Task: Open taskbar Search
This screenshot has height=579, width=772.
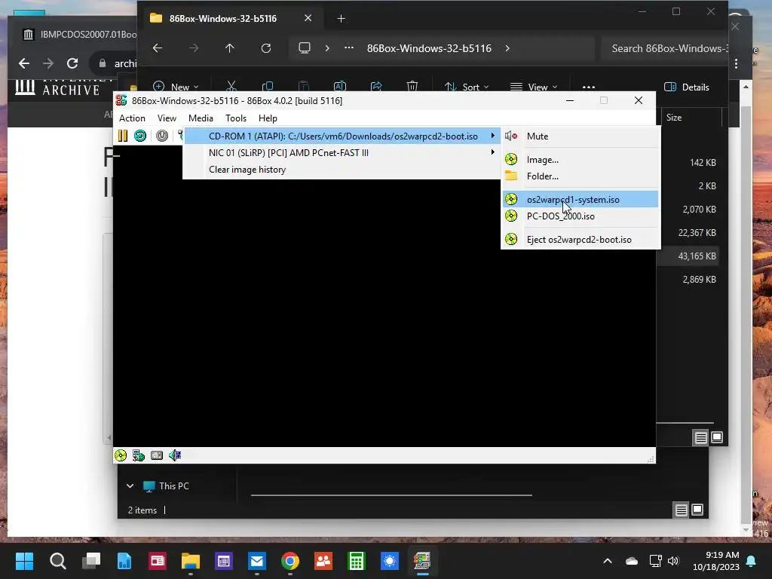Action: [x=57, y=561]
